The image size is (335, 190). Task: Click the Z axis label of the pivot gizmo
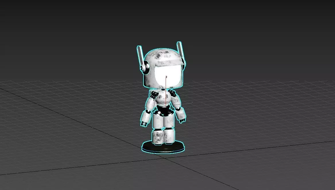coord(166,77)
